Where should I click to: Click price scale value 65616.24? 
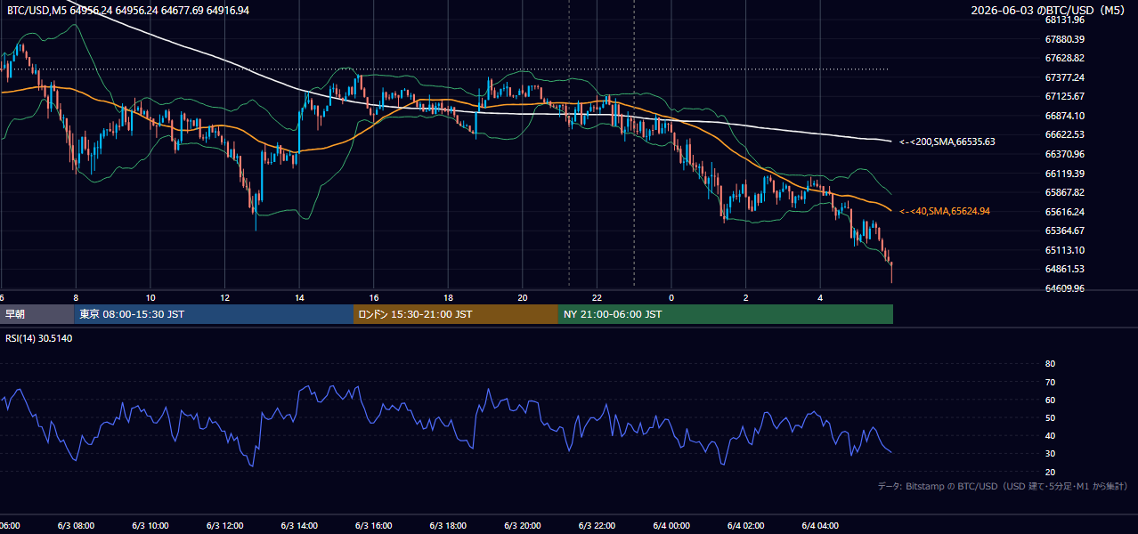pyautogui.click(x=1065, y=212)
